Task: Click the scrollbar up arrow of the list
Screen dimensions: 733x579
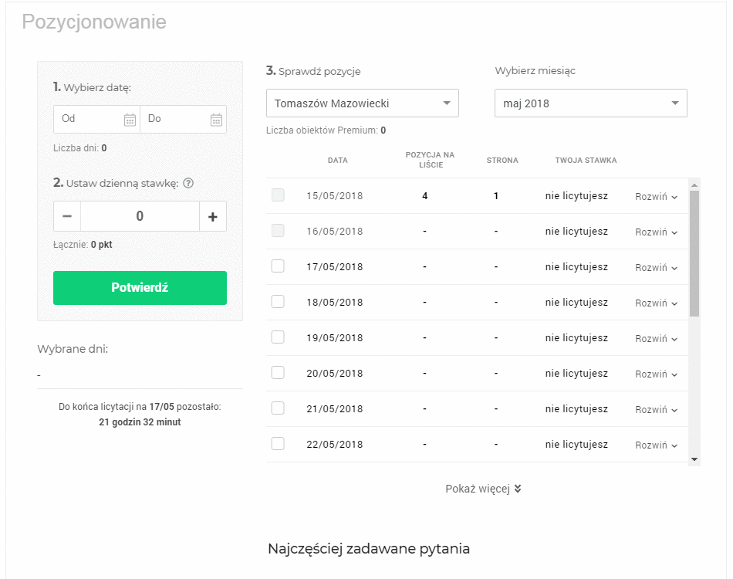Action: pyautogui.click(x=694, y=186)
